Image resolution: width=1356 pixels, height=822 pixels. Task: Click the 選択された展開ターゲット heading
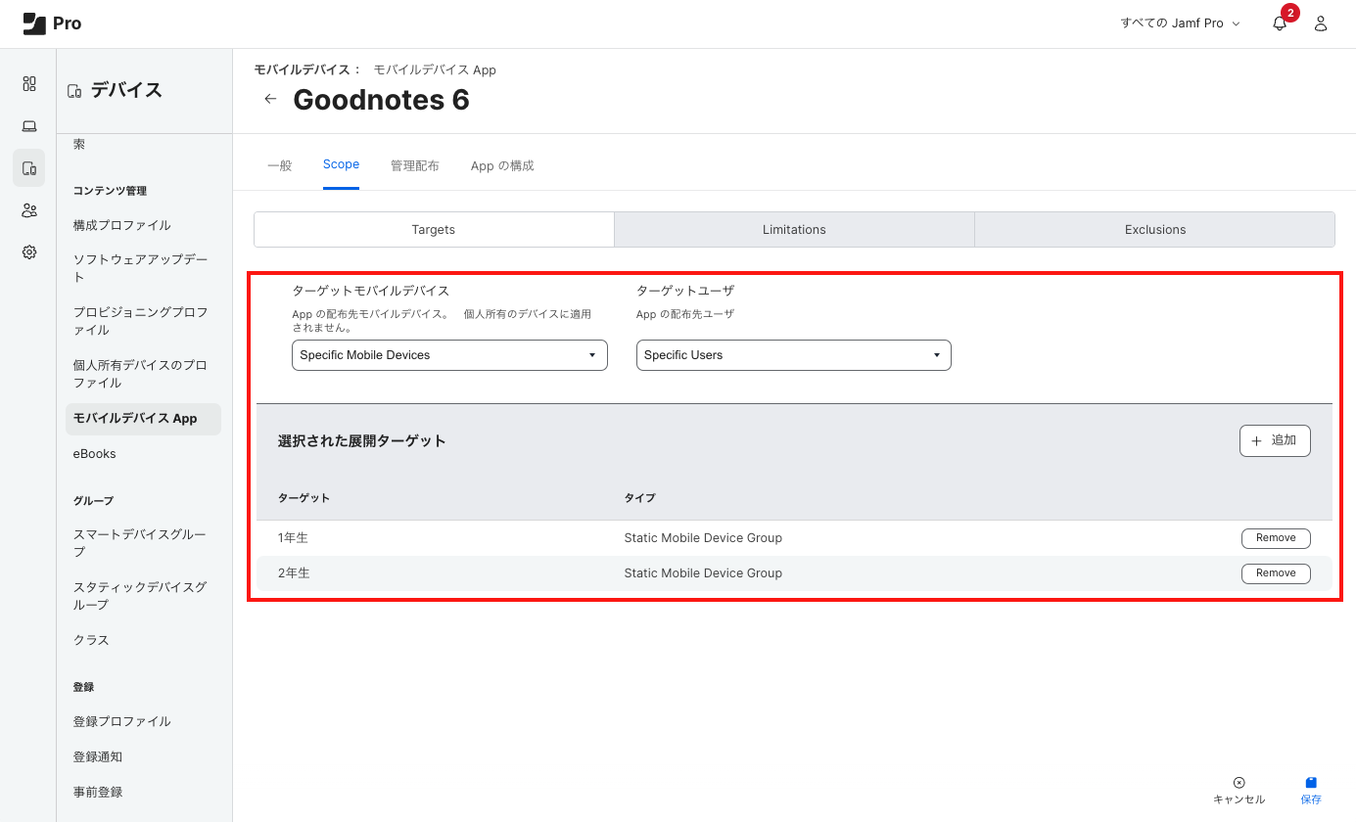point(362,441)
